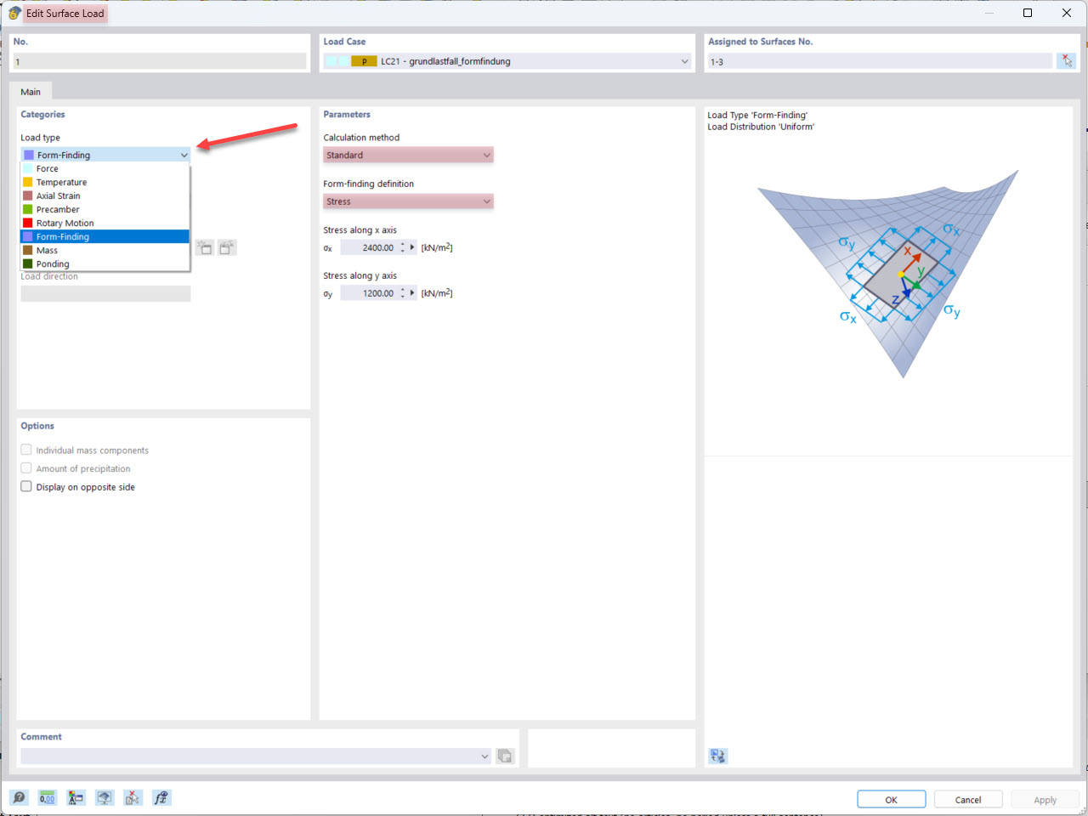This screenshot has height=816, width=1088.
Task: Switch to the Main tab
Action: [31, 91]
